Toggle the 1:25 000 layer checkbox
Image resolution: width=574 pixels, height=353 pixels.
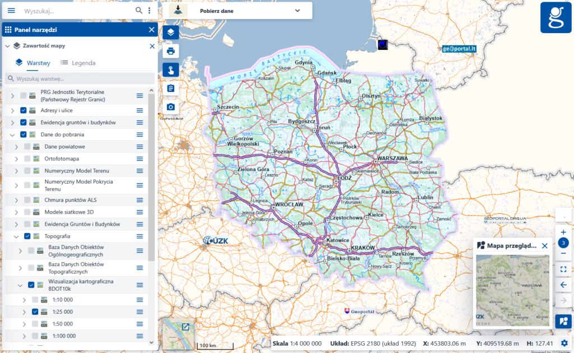(x=35, y=312)
